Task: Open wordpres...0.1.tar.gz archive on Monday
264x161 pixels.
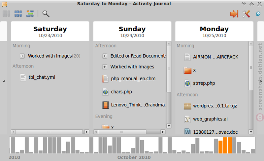Action: [x=211, y=106]
